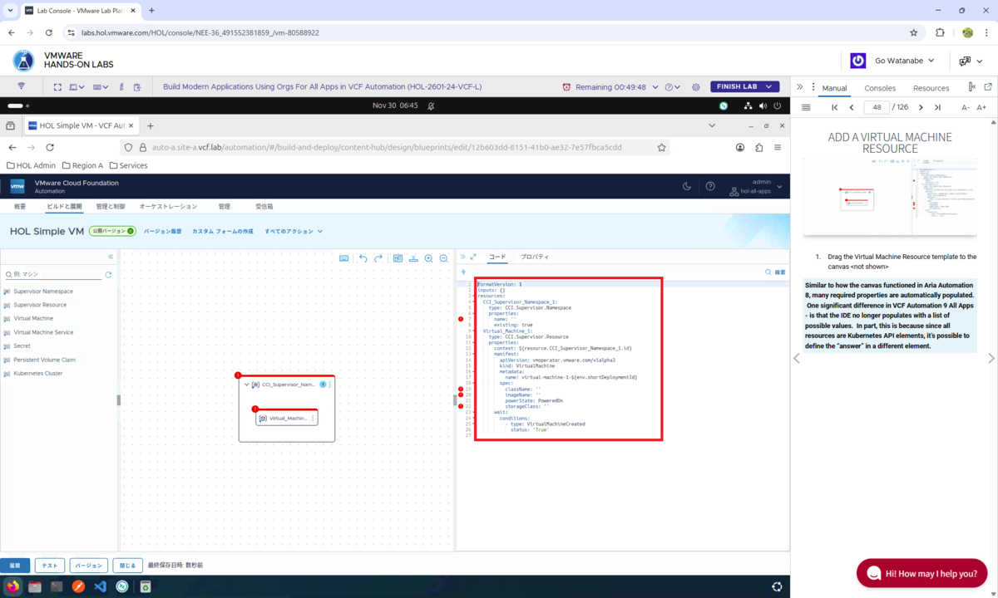
Task: Open the display options dropdown in lab bar
Action: (77, 86)
